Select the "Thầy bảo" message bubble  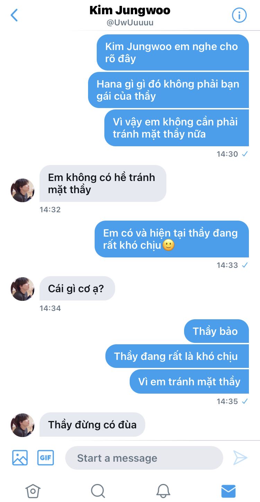(216, 331)
